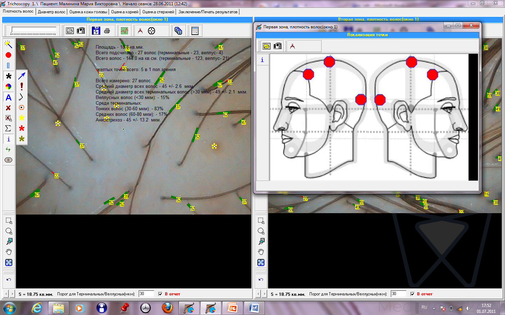Open Firefox from the Windows taskbar
The height and width of the screenshot is (315, 505).
click(167, 308)
